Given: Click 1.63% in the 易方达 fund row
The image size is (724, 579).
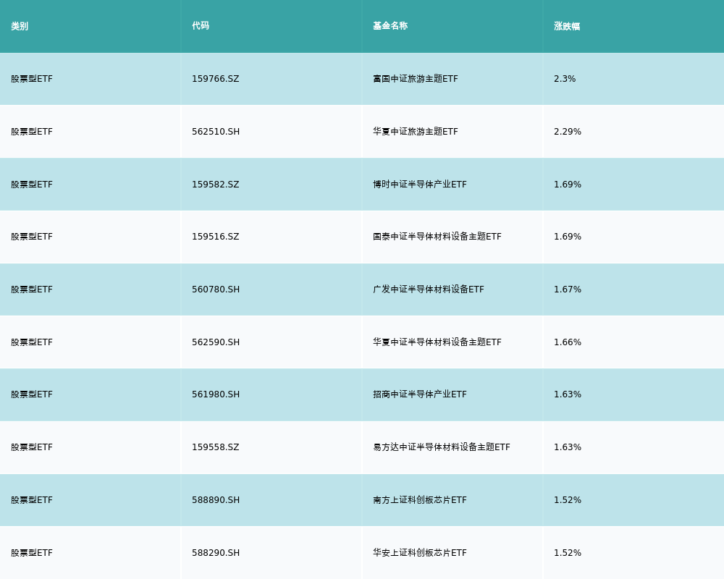Looking at the screenshot, I should [x=568, y=447].
